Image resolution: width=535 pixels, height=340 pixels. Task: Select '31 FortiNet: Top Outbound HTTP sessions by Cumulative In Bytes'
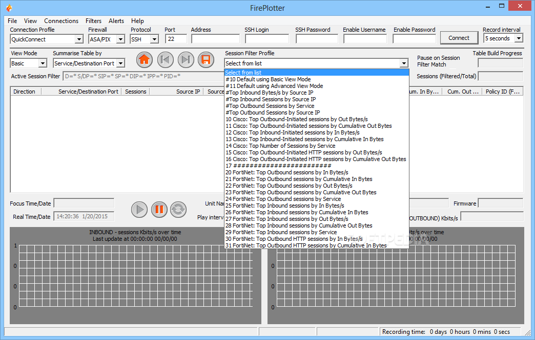[x=317, y=245]
